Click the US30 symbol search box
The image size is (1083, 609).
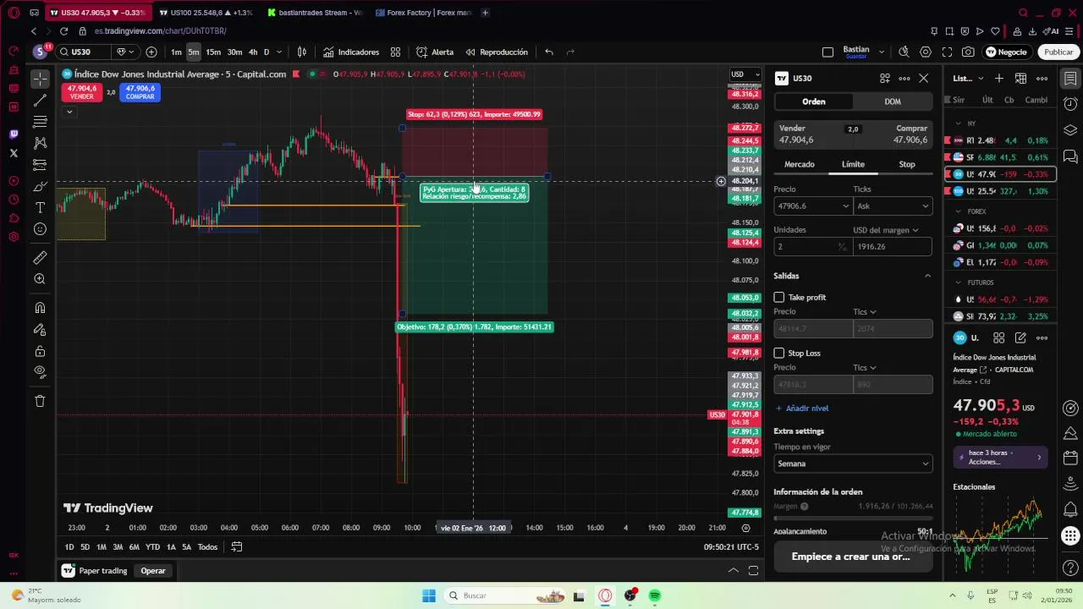(83, 52)
